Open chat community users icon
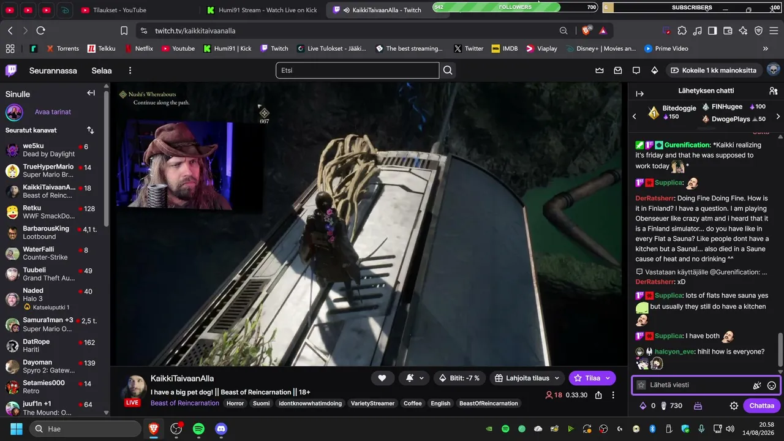This screenshot has height=441, width=784. pyautogui.click(x=773, y=91)
